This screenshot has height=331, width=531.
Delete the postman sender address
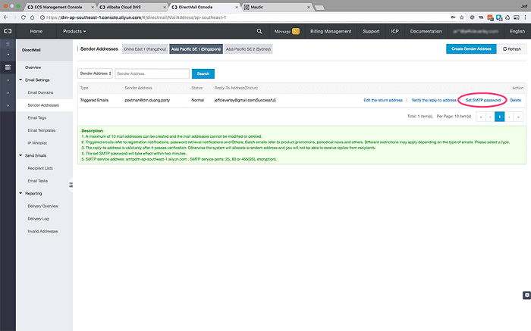click(515, 100)
